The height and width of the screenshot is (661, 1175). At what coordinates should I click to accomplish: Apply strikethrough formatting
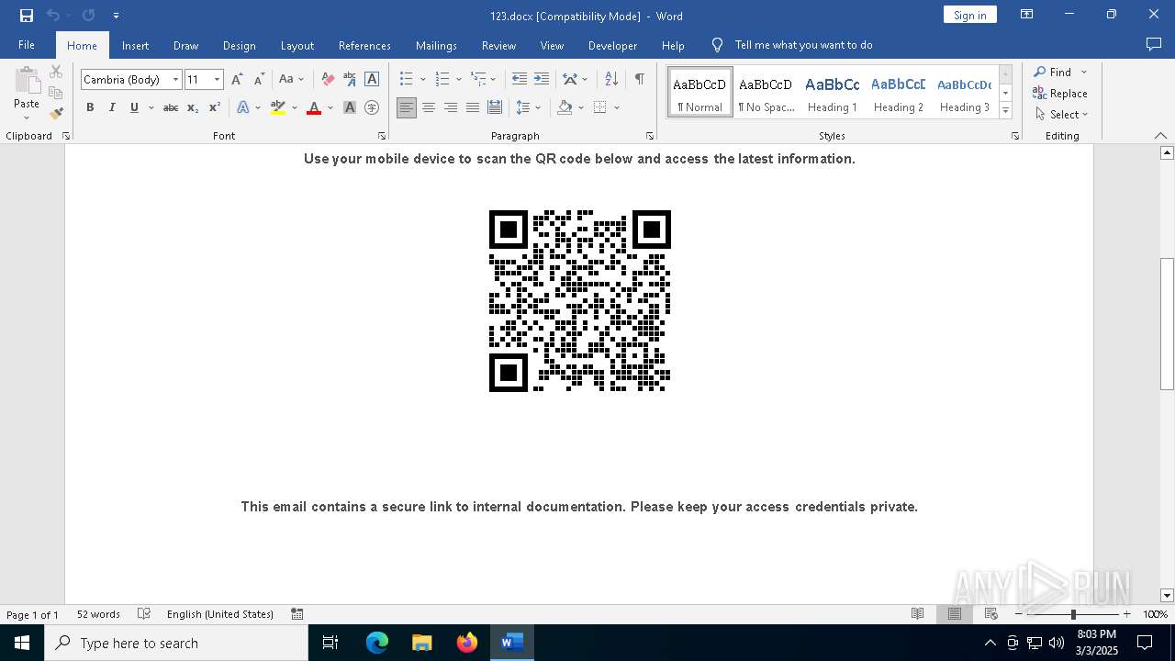click(x=170, y=107)
